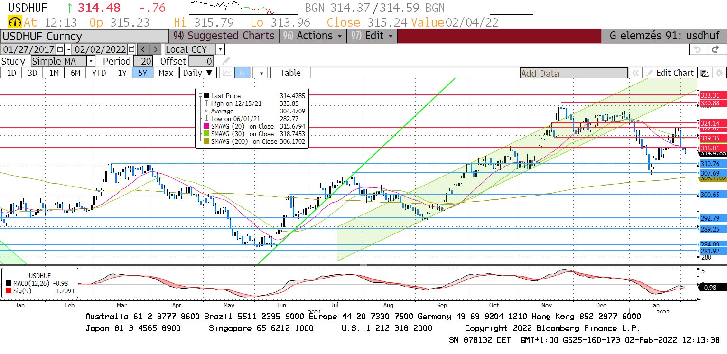727x354 pixels.
Task: Open Suggested Charts
Action: coord(224,36)
